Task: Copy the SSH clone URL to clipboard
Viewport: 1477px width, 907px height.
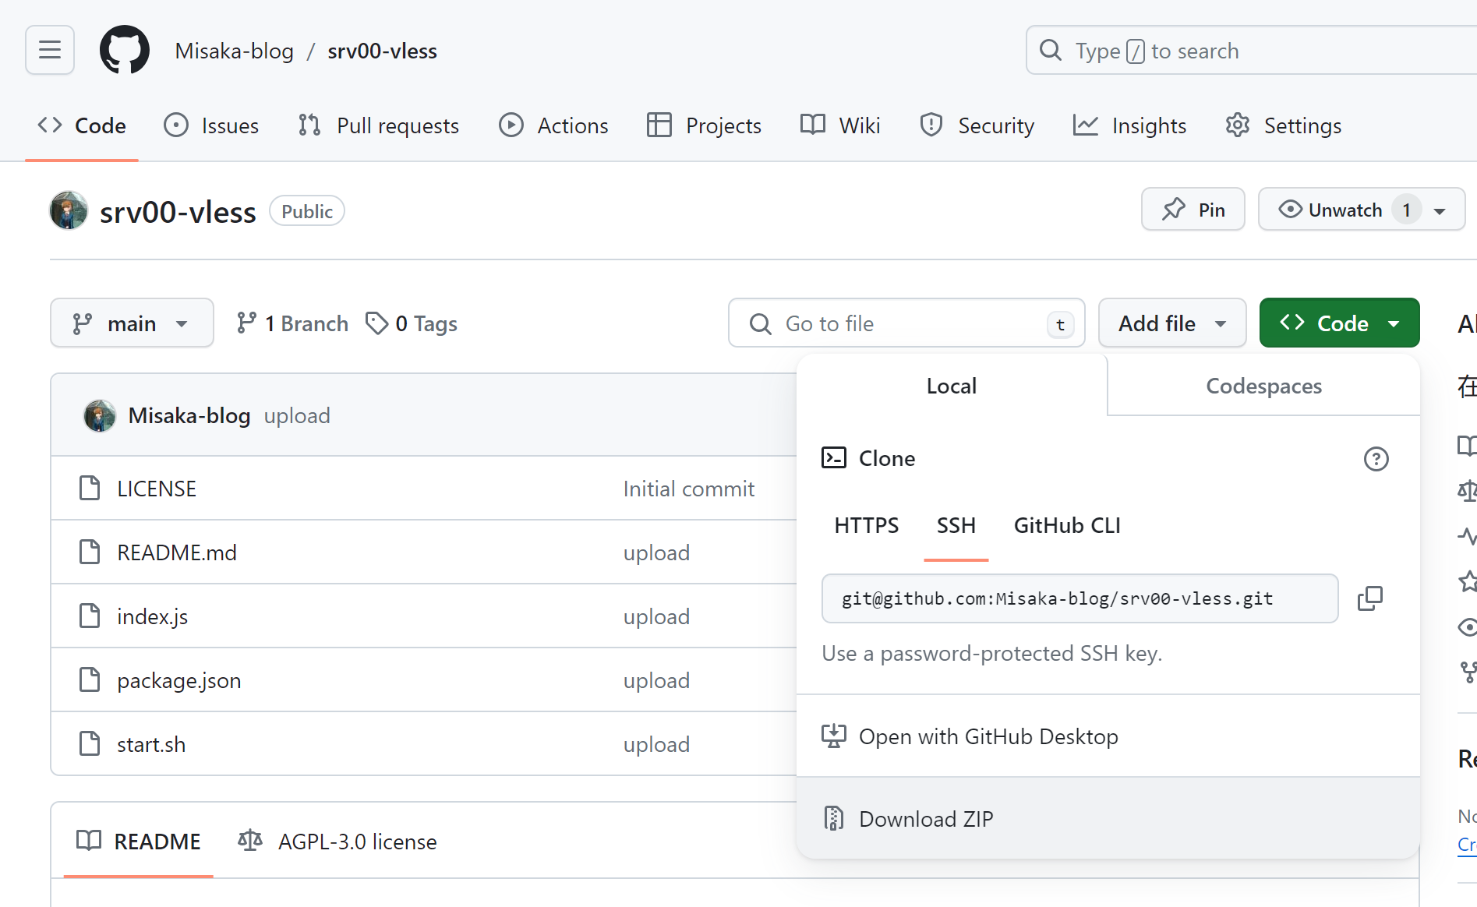Action: point(1369,598)
